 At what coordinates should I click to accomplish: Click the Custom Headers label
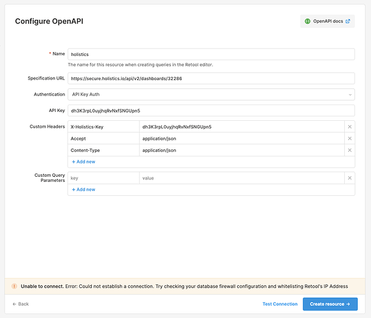(x=47, y=127)
